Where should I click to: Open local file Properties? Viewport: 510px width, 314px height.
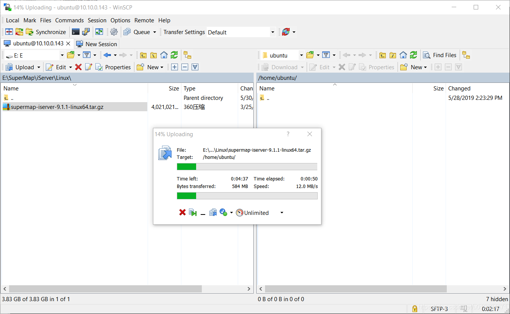[113, 67]
